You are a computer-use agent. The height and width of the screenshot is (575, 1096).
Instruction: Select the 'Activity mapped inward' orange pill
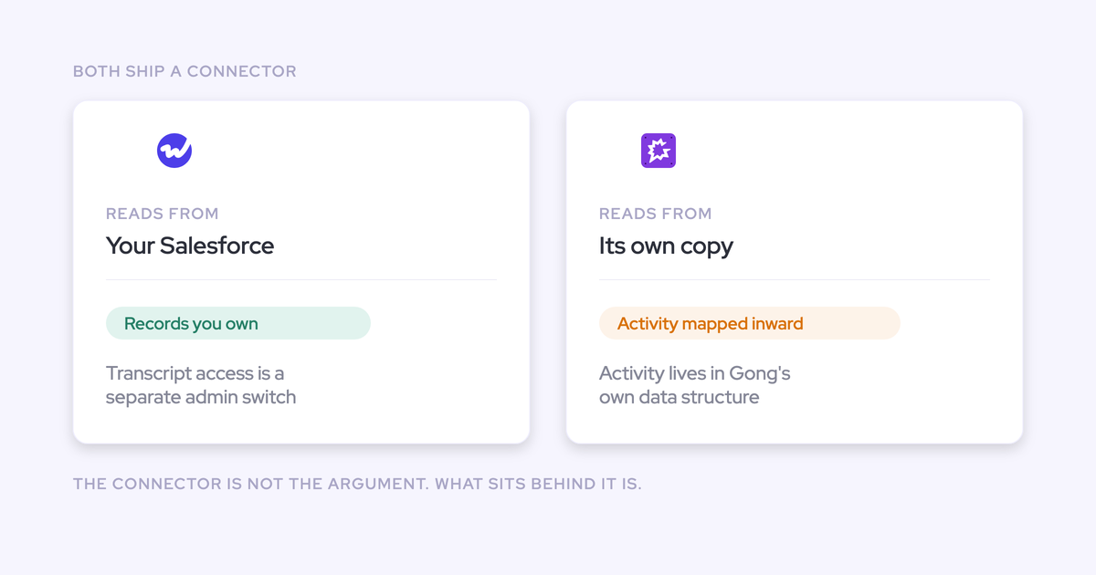(x=750, y=323)
